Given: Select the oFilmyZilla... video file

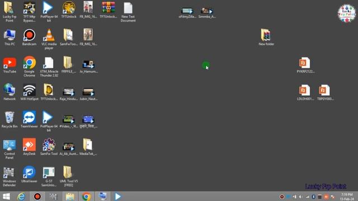Looking at the screenshot, I should tap(187, 13).
